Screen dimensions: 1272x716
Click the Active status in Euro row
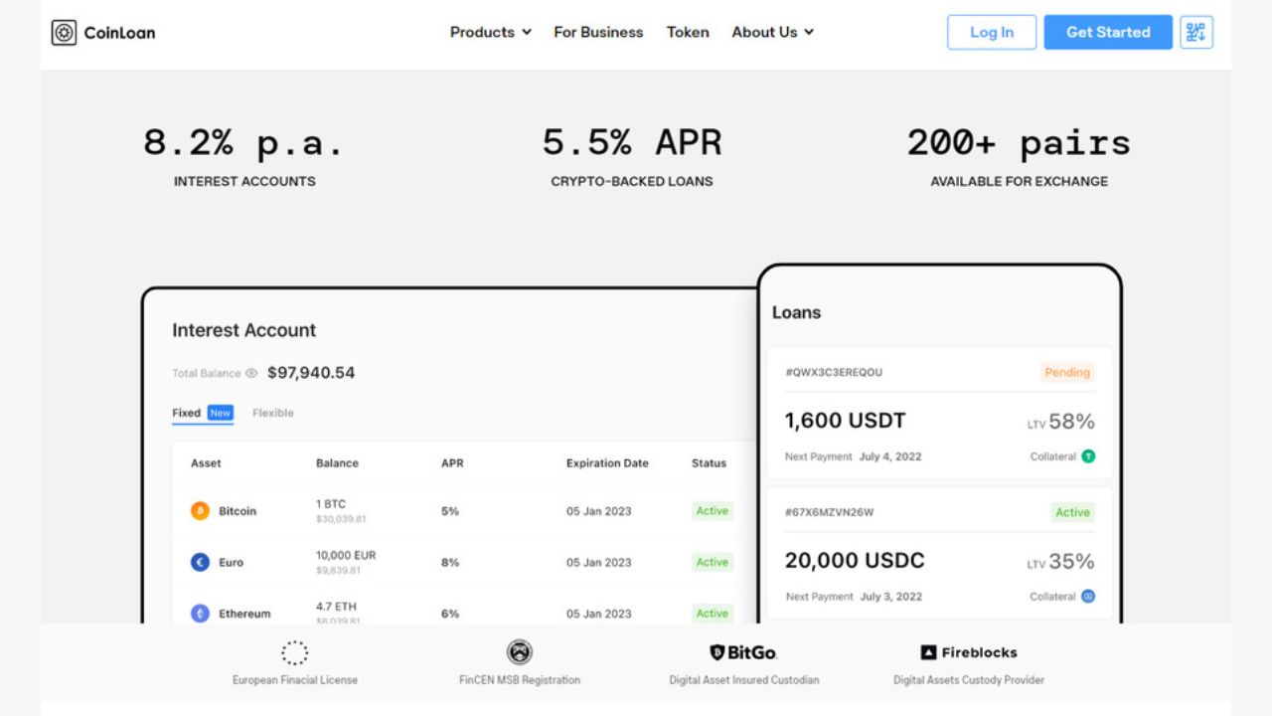(x=713, y=562)
